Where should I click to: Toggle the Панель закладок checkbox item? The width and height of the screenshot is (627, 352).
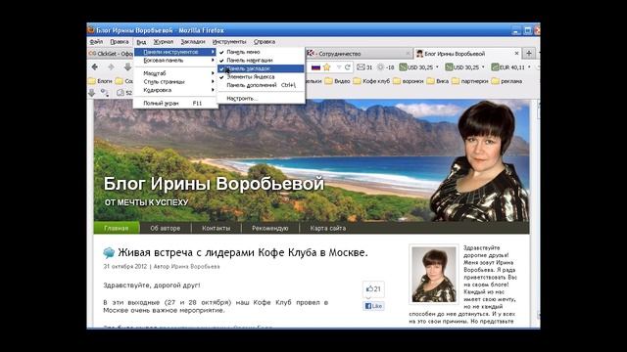[x=262, y=68]
